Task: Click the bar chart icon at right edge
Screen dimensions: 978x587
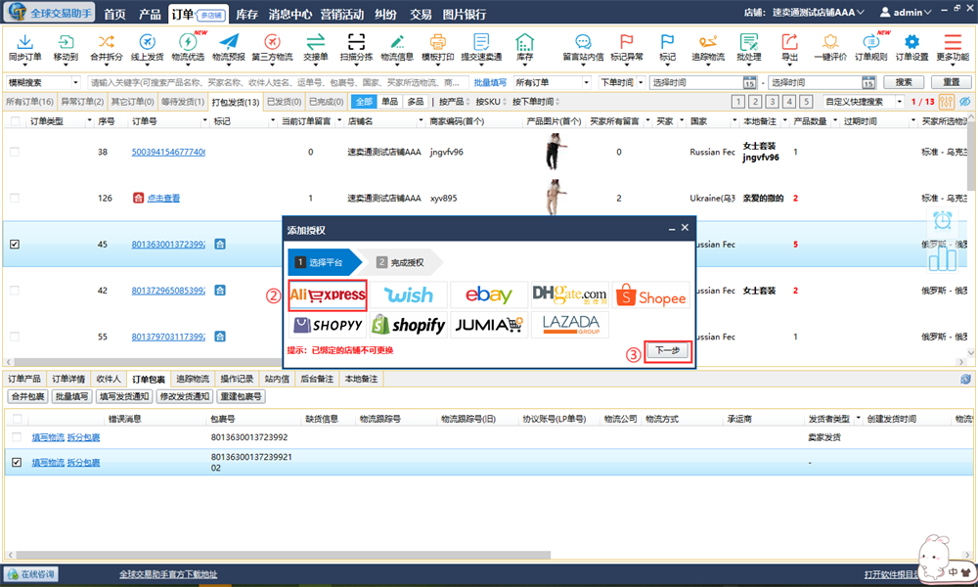Action: point(943,259)
